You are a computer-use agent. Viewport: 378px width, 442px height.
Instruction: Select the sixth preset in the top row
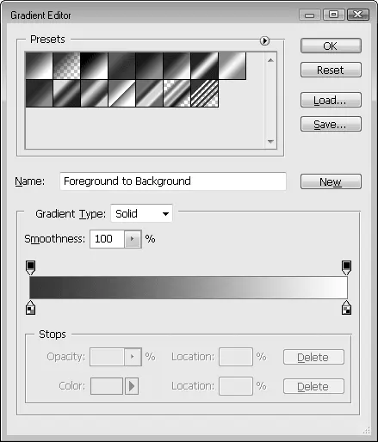coord(177,65)
